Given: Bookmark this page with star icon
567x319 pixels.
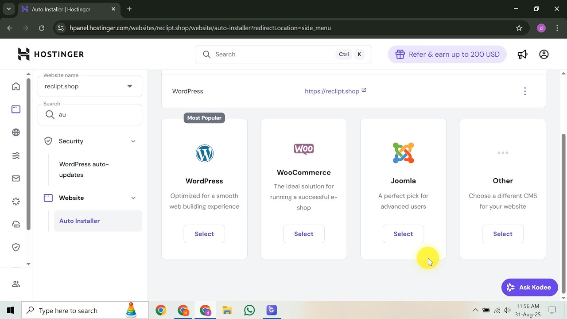Looking at the screenshot, I should tap(519, 28).
